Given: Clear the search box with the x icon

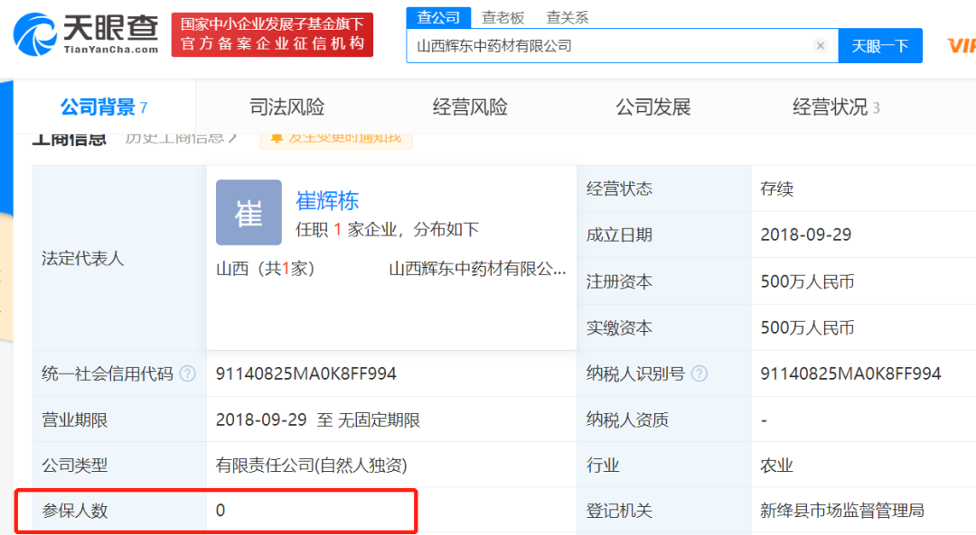Looking at the screenshot, I should (x=821, y=45).
